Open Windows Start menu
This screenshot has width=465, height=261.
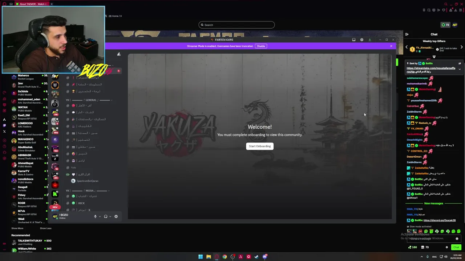[201, 257]
